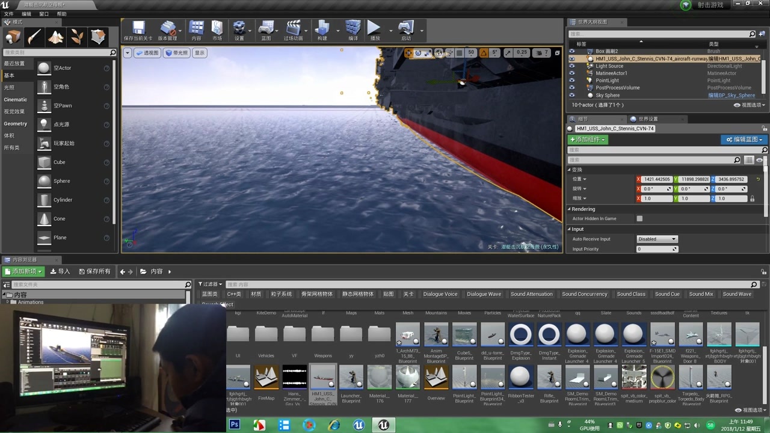Toggle visibility of PostProcessVolume actor

tap(571, 88)
